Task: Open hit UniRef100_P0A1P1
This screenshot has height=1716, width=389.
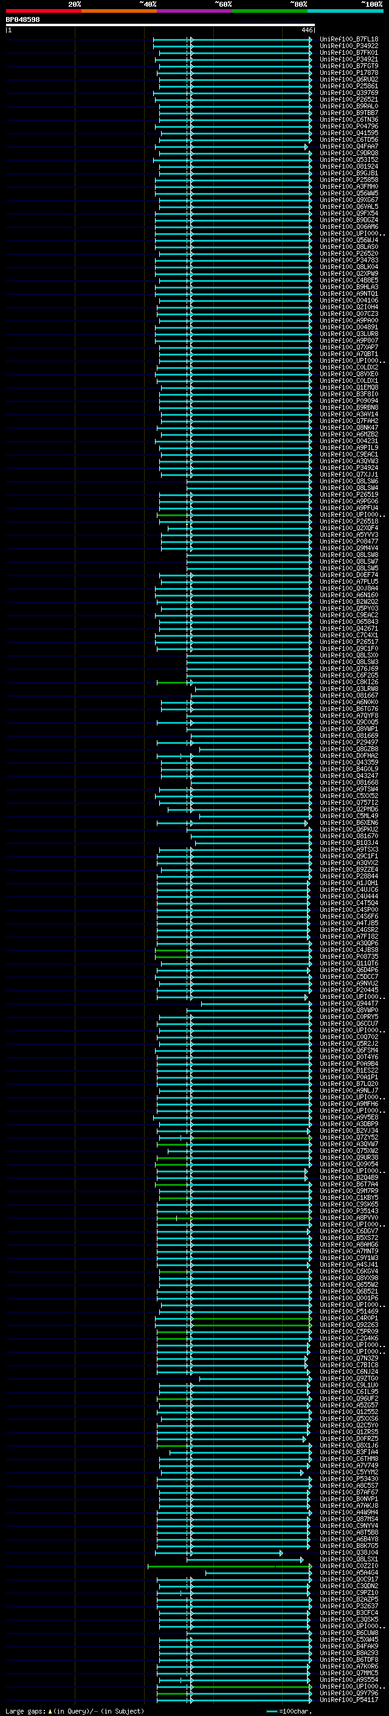Action: (x=348, y=1077)
